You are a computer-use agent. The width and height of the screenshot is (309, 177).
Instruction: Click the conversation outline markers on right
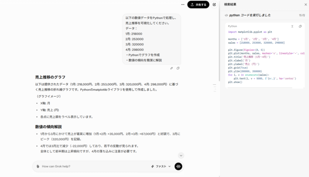coord(215,88)
